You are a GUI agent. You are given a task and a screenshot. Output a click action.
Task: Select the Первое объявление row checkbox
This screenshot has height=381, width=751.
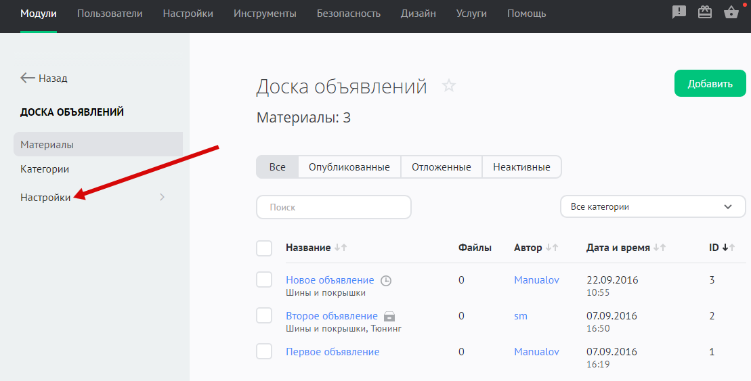264,351
